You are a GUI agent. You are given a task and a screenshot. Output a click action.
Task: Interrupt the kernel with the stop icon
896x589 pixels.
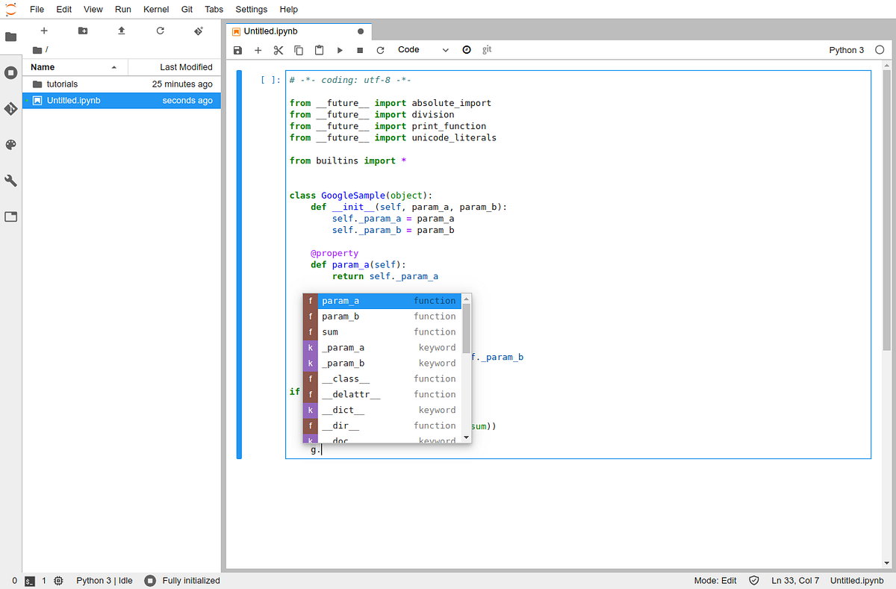(360, 49)
